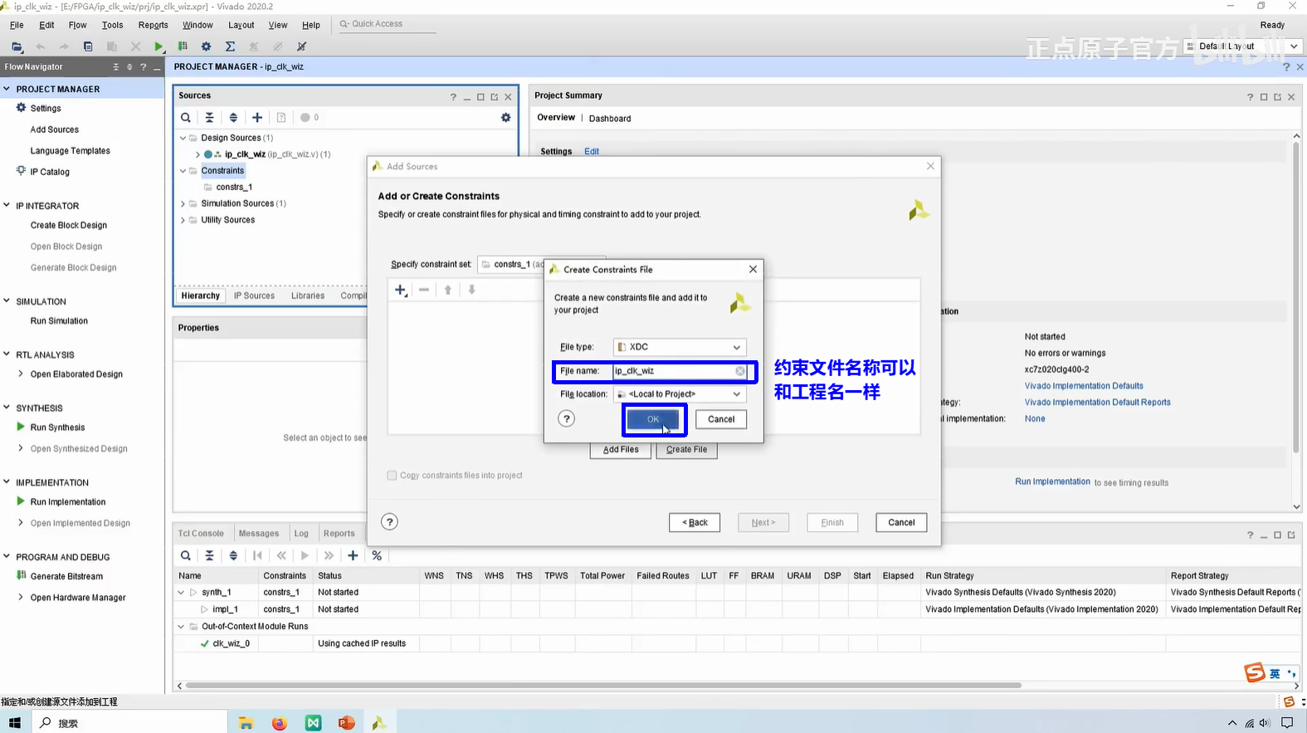Viewport: 1307px width, 733px height.
Task: Click the search icon in Design Runs toolbar
Action: point(186,555)
